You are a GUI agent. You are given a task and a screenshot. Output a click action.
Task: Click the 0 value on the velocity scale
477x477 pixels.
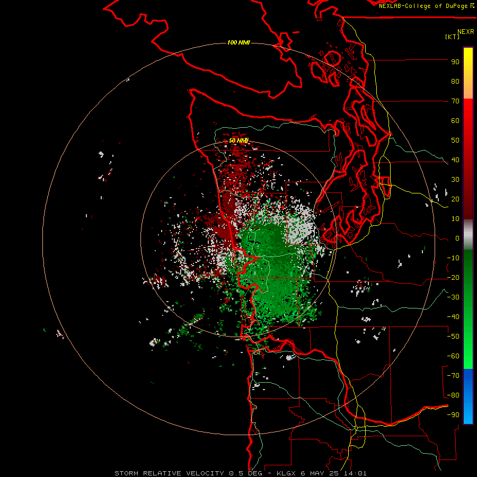pyautogui.click(x=457, y=238)
